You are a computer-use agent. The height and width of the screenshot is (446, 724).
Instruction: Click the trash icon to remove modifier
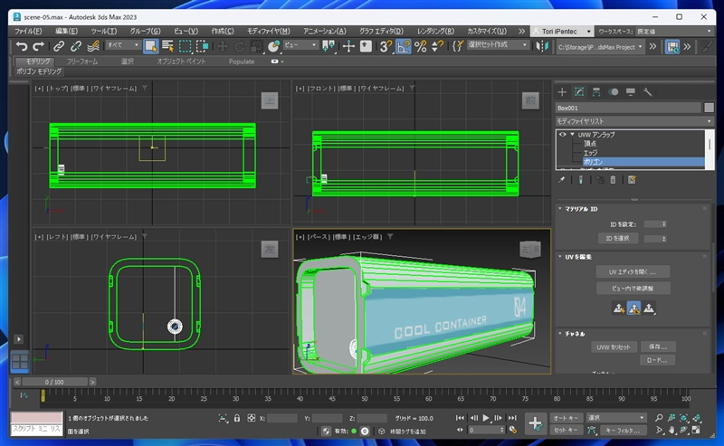[x=614, y=179]
